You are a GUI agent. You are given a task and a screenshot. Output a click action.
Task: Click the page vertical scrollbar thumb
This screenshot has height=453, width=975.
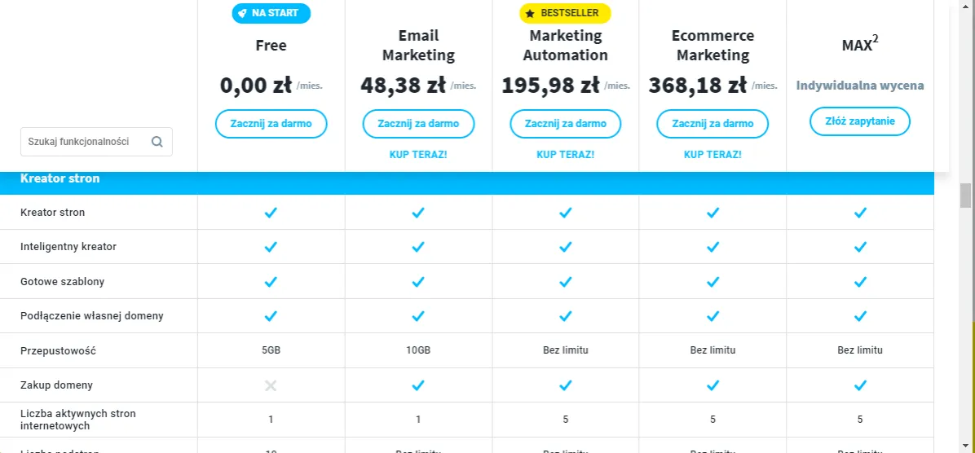[966, 196]
